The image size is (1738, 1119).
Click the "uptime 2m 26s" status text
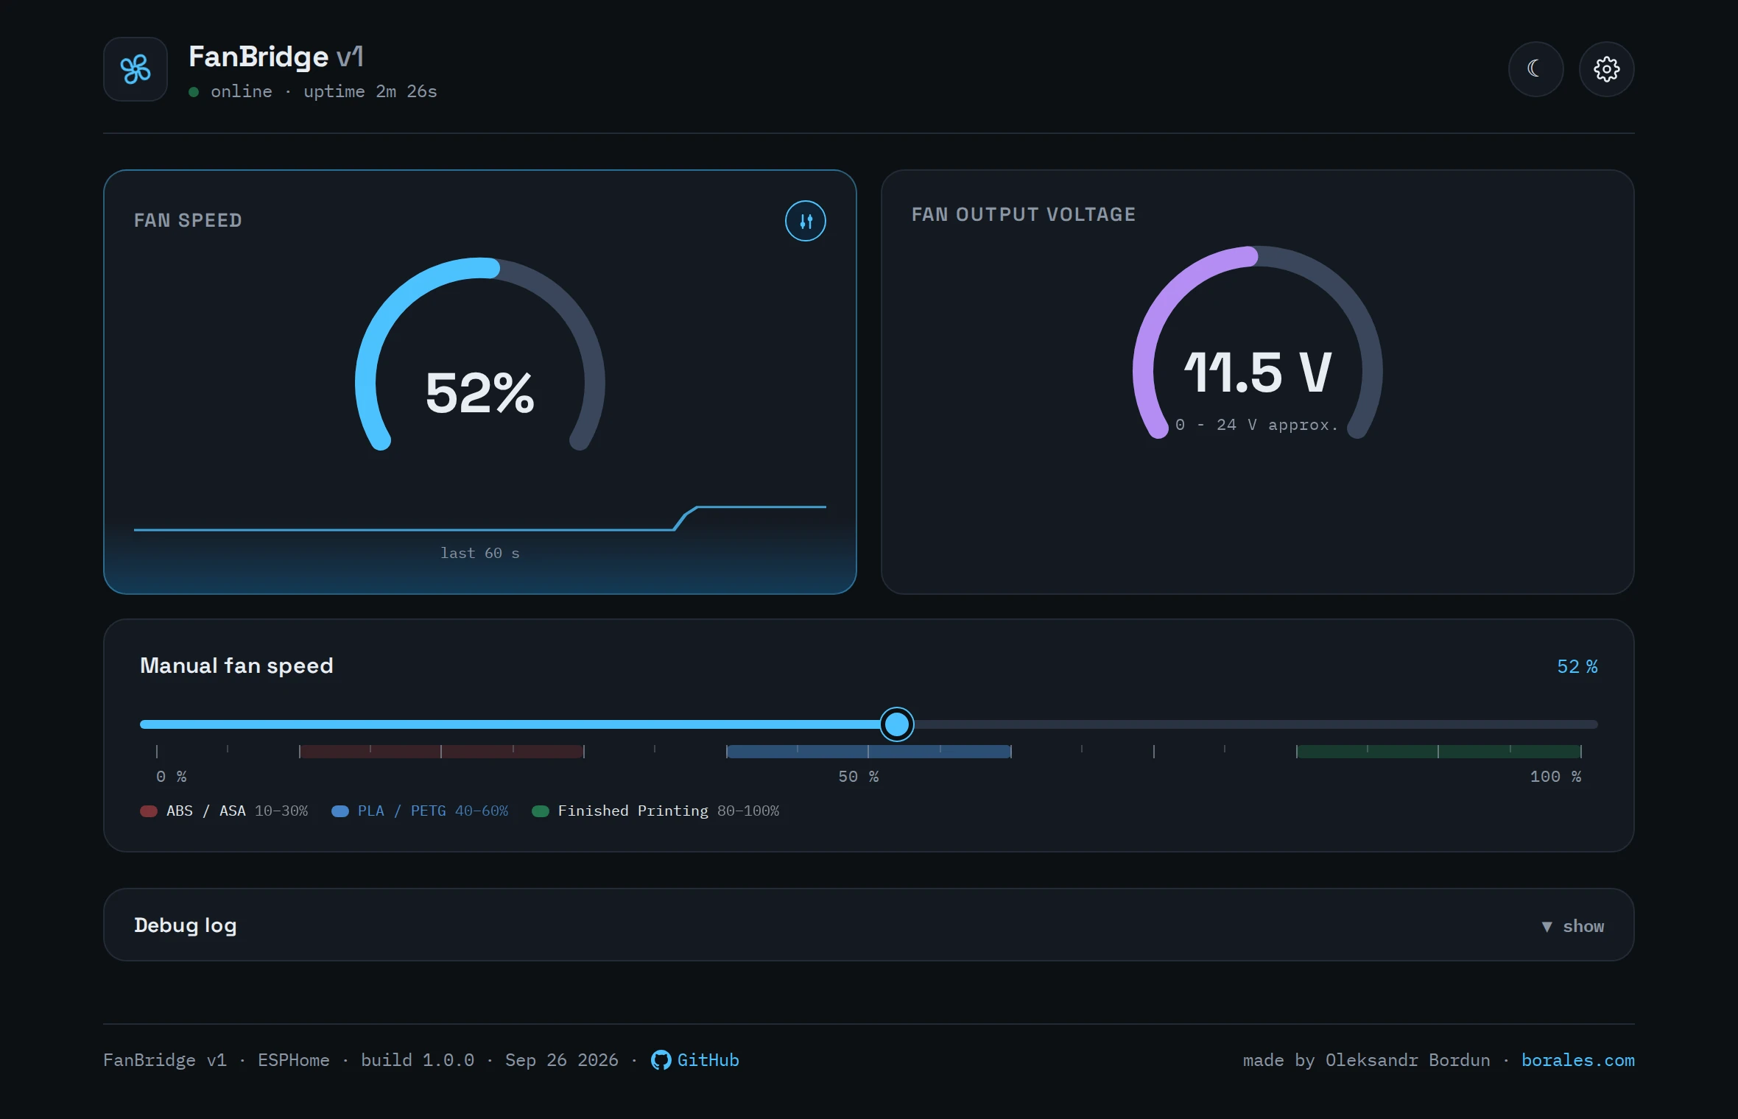370,91
